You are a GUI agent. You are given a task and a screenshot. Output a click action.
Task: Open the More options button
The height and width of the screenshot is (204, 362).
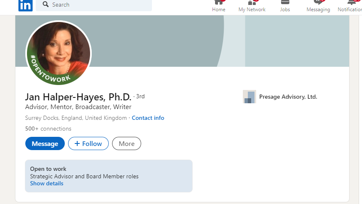(x=127, y=143)
